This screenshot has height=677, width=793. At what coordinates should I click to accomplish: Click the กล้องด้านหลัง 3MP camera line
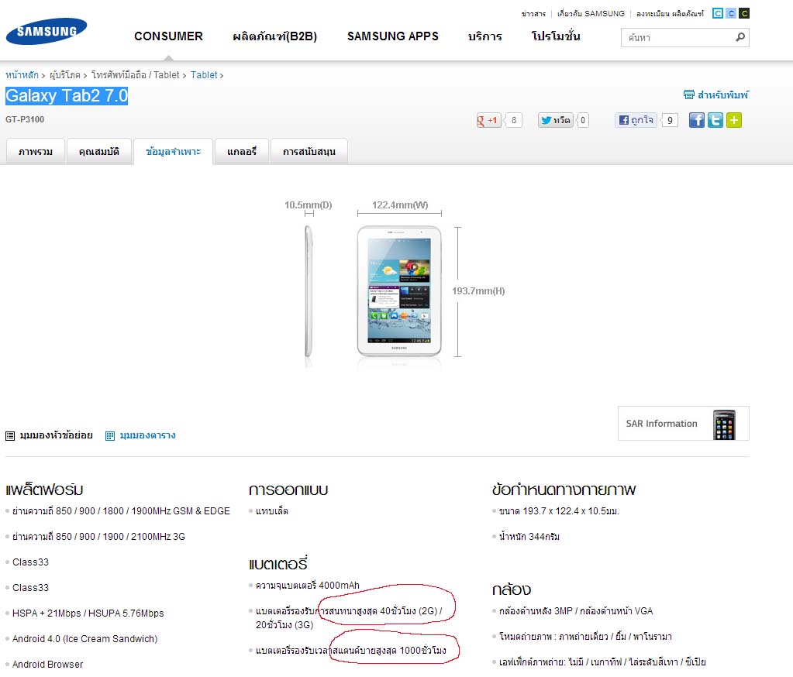tap(575, 610)
